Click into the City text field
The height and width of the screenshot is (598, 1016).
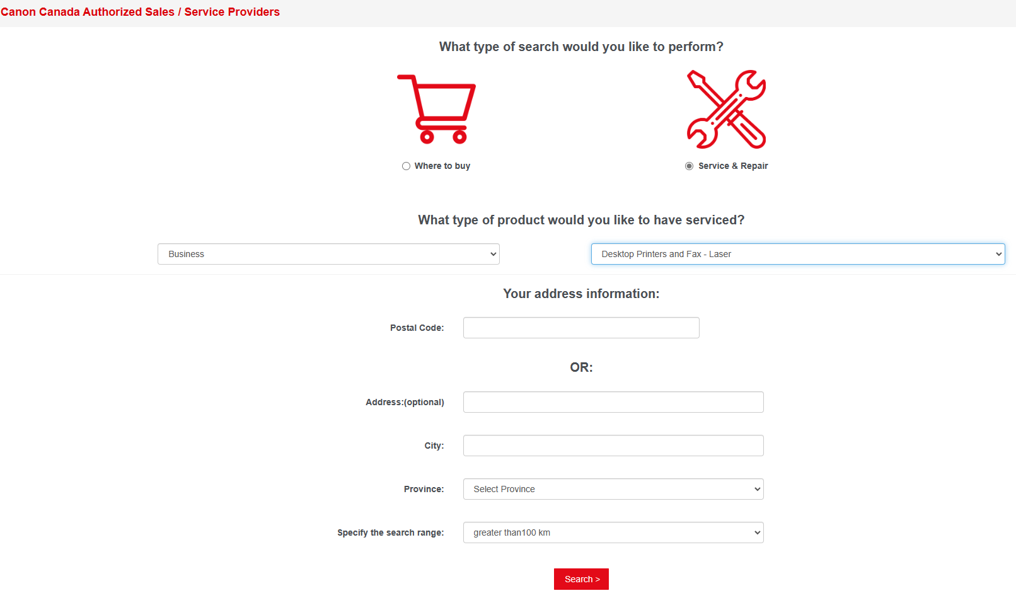613,446
